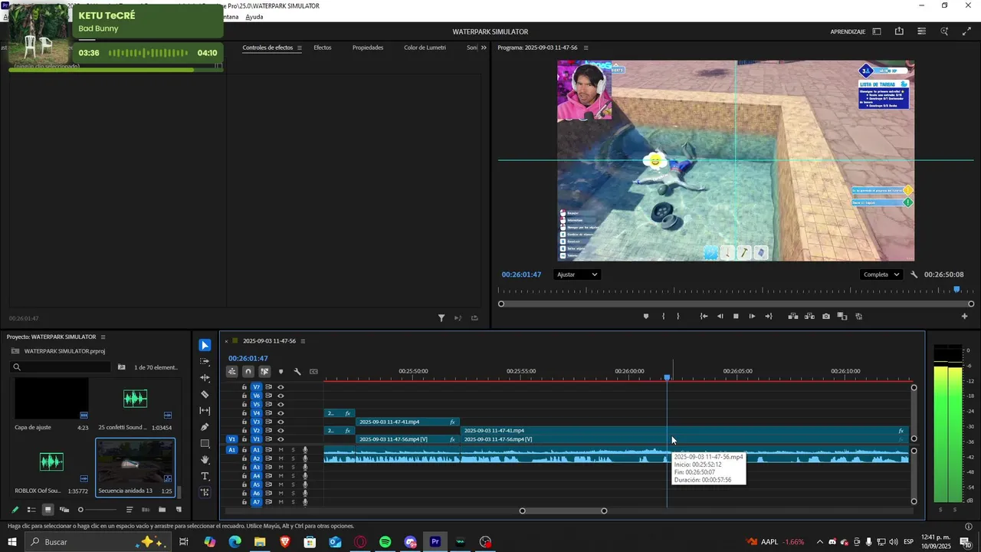Image resolution: width=981 pixels, height=552 pixels.
Task: Show overflow panel tabs chevron
Action: tap(484, 48)
